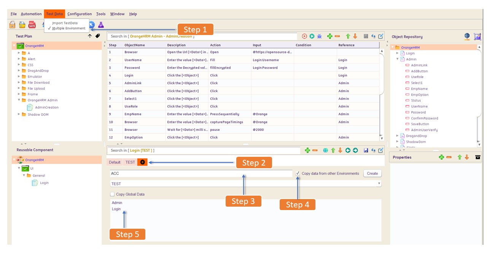This screenshot has width=487, height=274.
Task: Expand the Login page in Object Repository
Action: point(398,53)
